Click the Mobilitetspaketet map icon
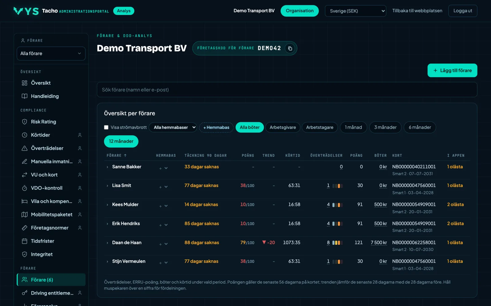The width and height of the screenshot is (491, 306). pos(25,215)
